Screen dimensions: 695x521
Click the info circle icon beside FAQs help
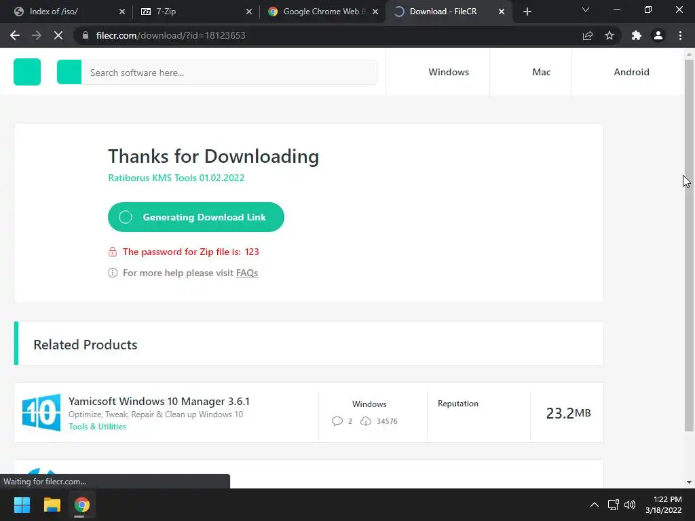pos(113,273)
